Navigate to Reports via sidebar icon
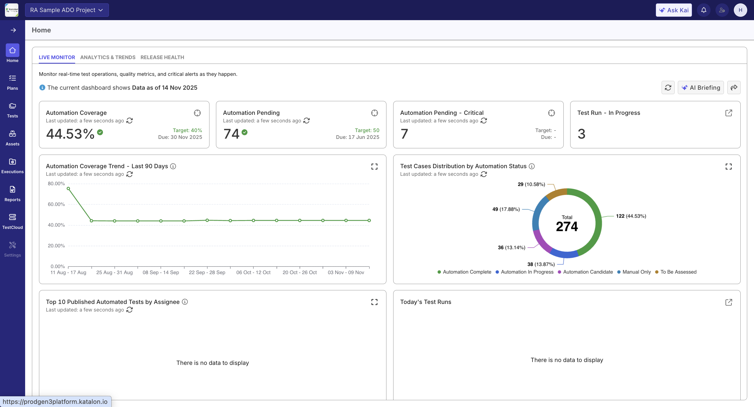The width and height of the screenshot is (754, 407). click(x=12, y=193)
